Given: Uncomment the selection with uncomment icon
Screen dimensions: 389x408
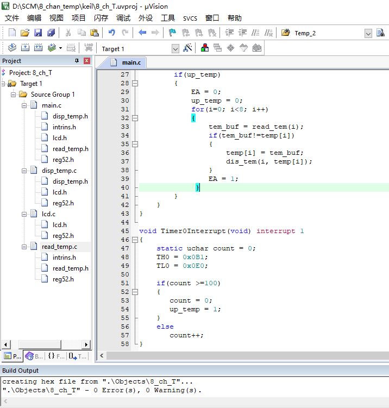Looking at the screenshot, I should coord(268,33).
